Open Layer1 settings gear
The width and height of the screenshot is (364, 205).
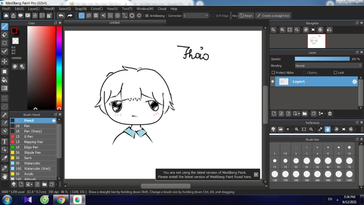(x=354, y=82)
